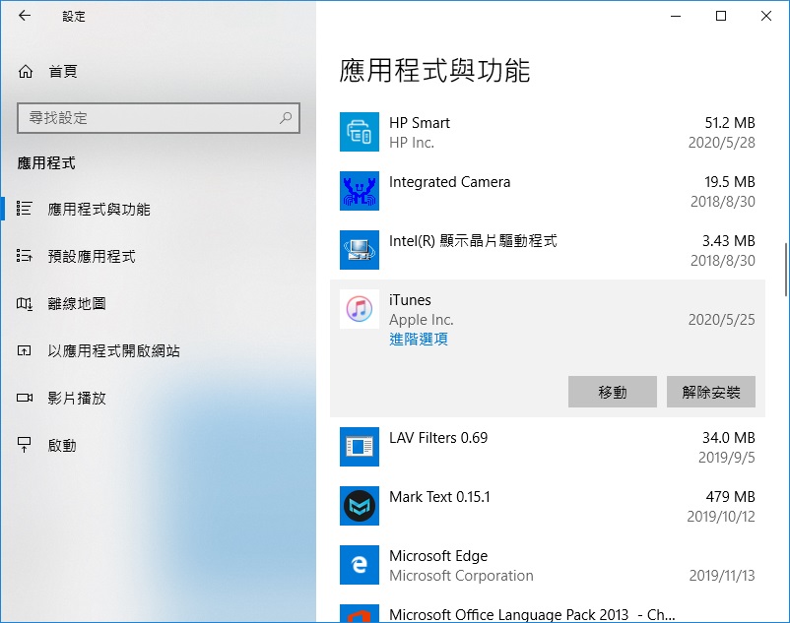Image resolution: width=790 pixels, height=623 pixels.
Task: Click the 移動 button for iTunes
Action: point(612,392)
